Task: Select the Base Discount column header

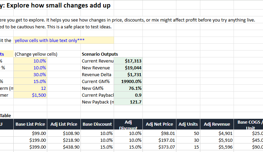Action: [x=97, y=124]
